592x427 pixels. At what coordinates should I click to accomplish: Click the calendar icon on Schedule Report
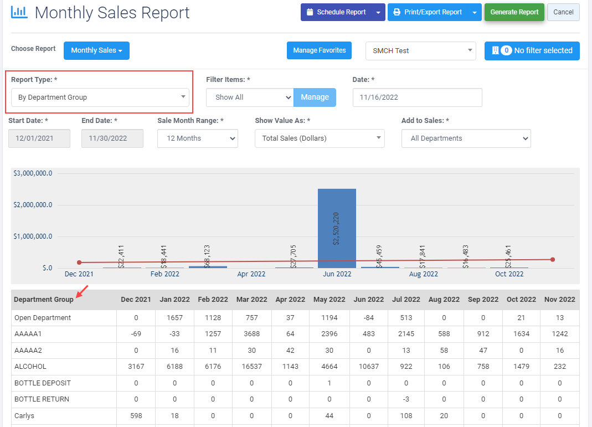310,12
